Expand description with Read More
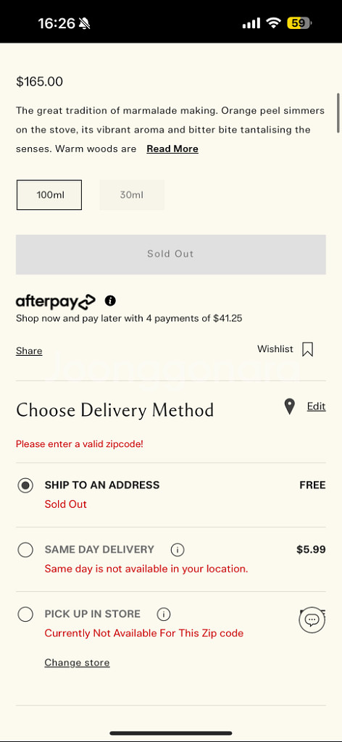 click(172, 149)
